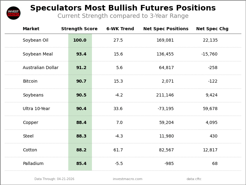Click the Net Spec Positions header
Image resolution: width=246 pixels, height=185 pixels.
click(166, 29)
